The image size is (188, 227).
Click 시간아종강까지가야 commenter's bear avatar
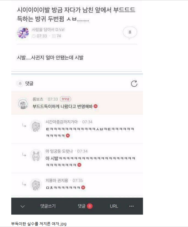(36, 126)
